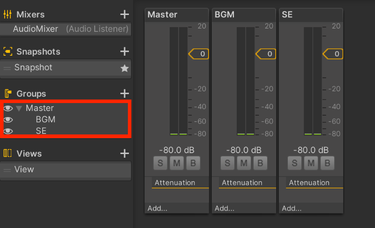Bypass effects on the SE channel

[x=327, y=163]
